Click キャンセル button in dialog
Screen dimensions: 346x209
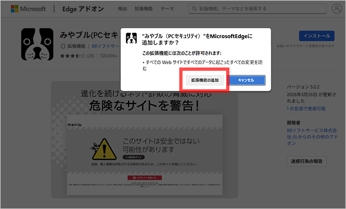click(246, 80)
